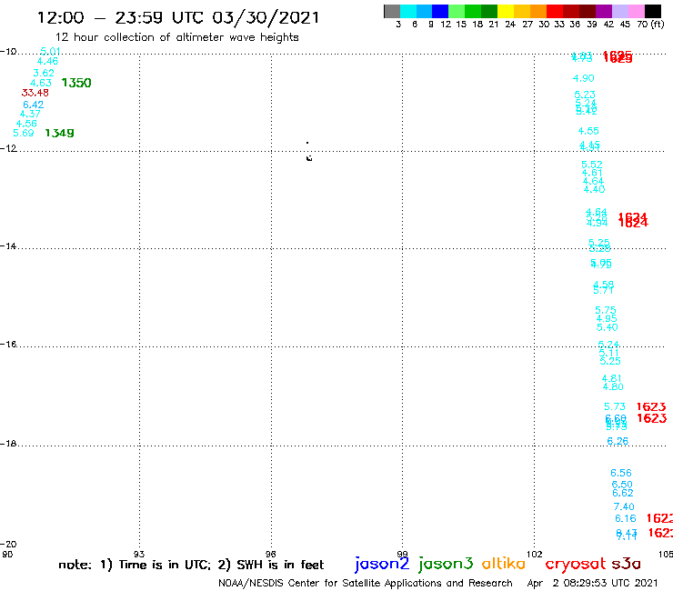The height and width of the screenshot is (591, 673).
Task: Click the s3a satellite label
Action: [627, 564]
